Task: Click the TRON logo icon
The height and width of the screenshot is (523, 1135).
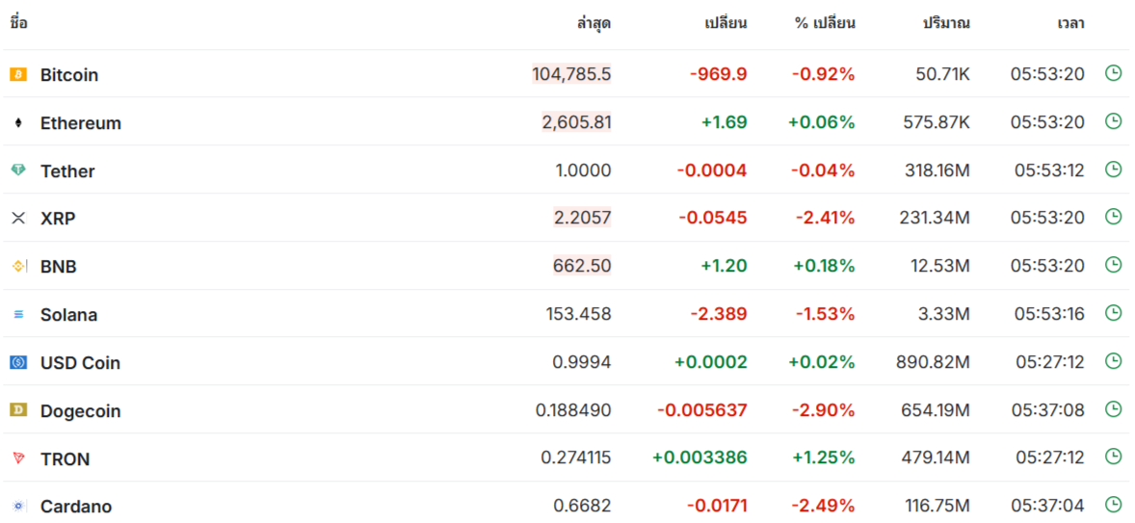Action: [18, 458]
